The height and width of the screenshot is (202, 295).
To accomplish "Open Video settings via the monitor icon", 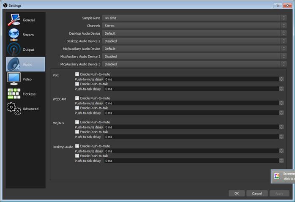I will click(x=14, y=79).
